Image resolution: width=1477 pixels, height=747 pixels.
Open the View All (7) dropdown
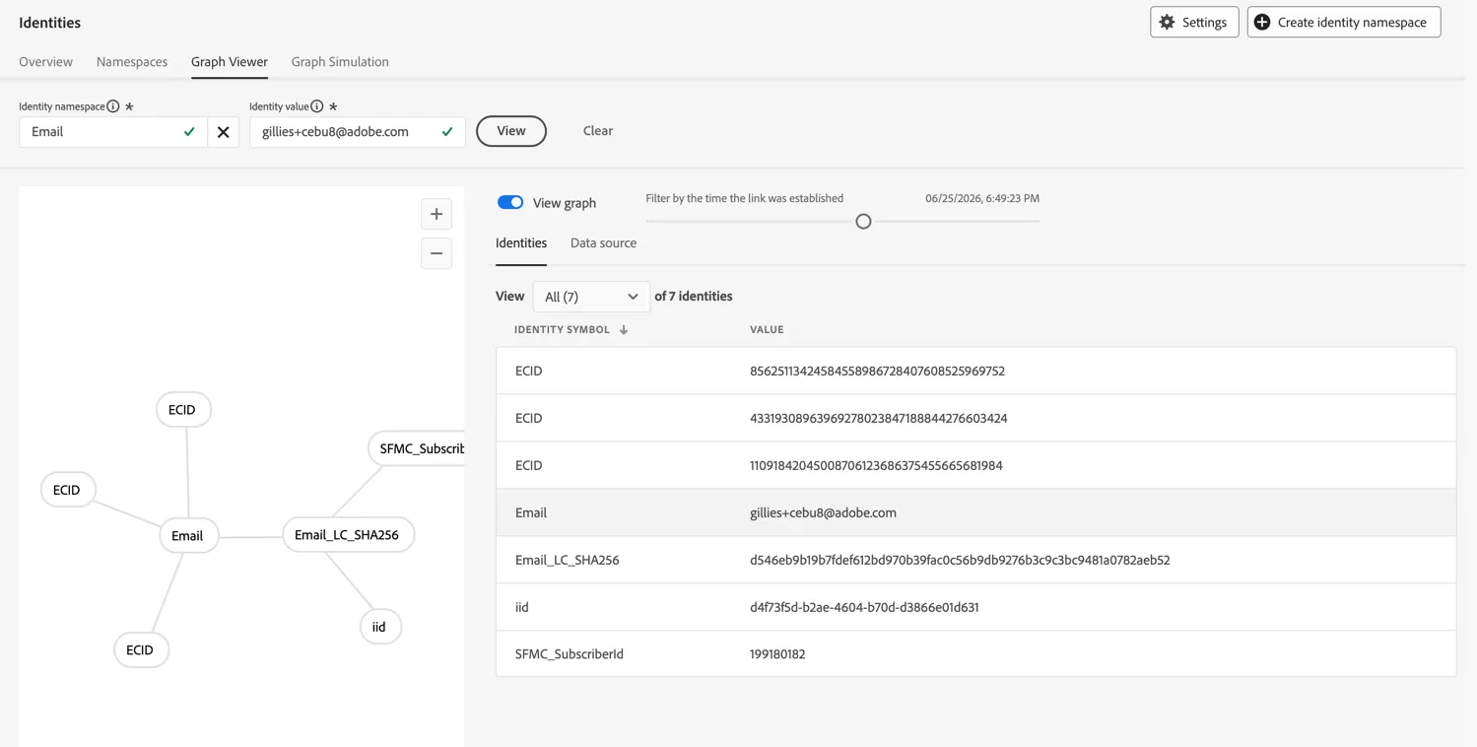[x=591, y=297]
